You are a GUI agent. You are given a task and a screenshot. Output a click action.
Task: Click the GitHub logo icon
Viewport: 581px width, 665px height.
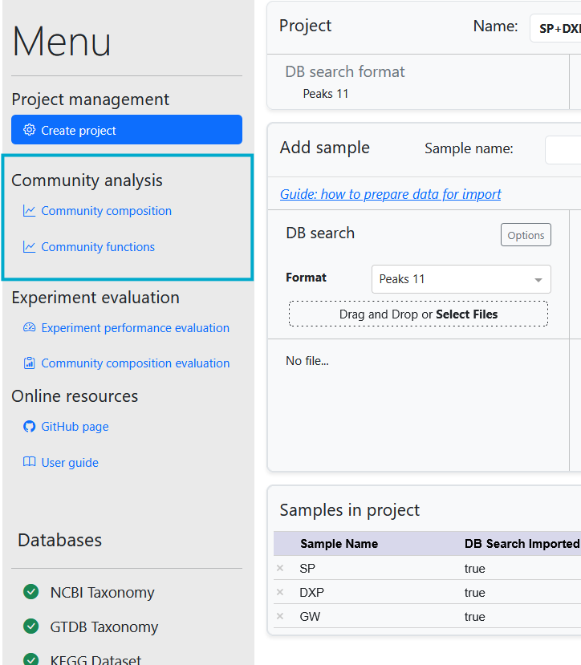point(30,427)
